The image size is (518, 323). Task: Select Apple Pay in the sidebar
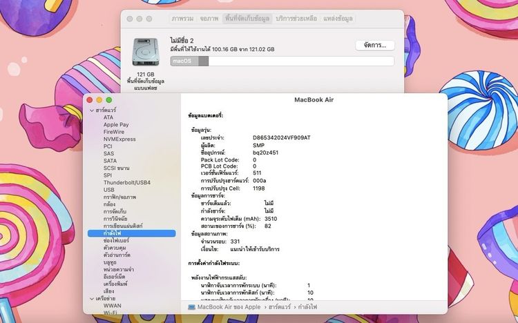click(116, 124)
